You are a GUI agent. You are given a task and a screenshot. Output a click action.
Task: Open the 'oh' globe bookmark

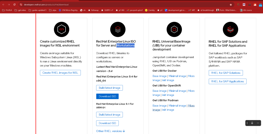(x=83, y=10)
